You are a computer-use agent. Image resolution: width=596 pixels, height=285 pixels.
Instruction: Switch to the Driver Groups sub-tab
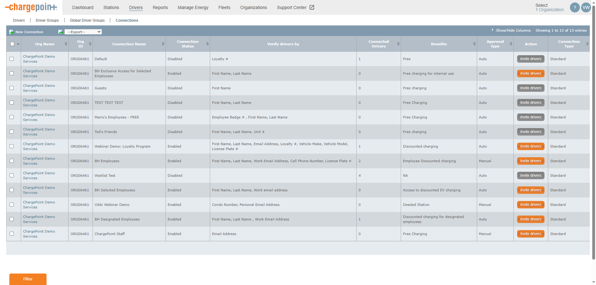coord(47,20)
